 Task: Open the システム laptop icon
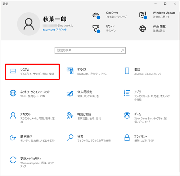[x=13, y=71]
